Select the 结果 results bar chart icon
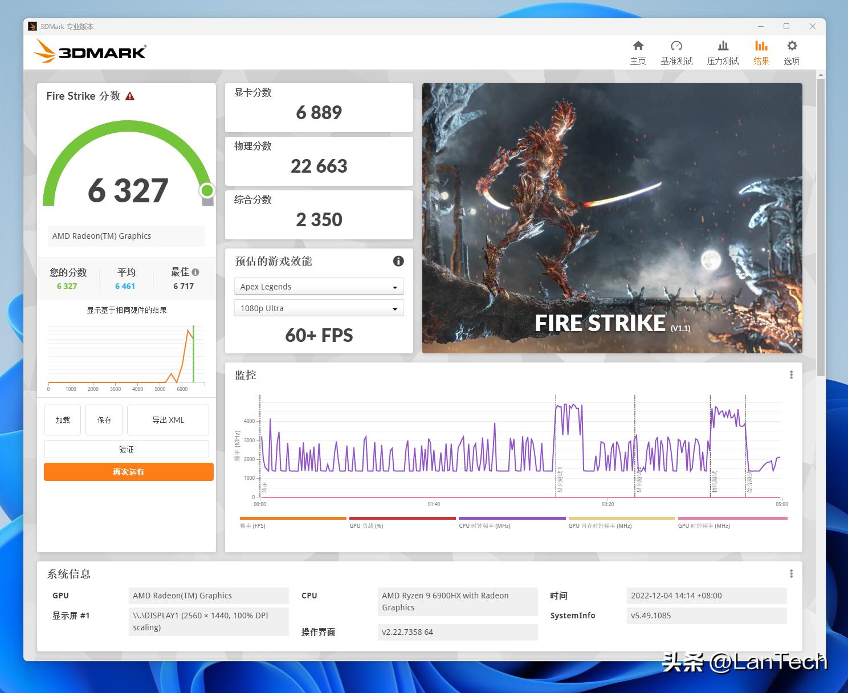The width and height of the screenshot is (848, 693). [x=761, y=46]
